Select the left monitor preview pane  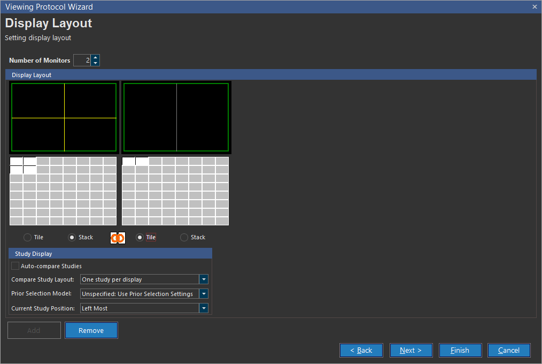click(64, 118)
